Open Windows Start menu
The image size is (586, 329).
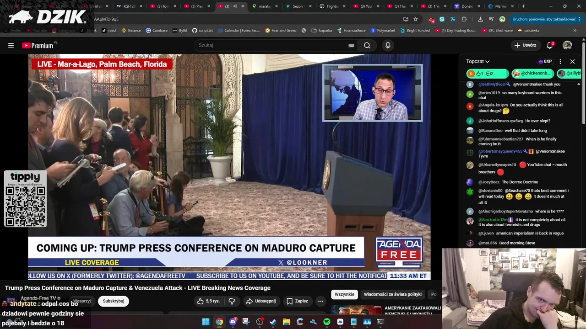206,322
